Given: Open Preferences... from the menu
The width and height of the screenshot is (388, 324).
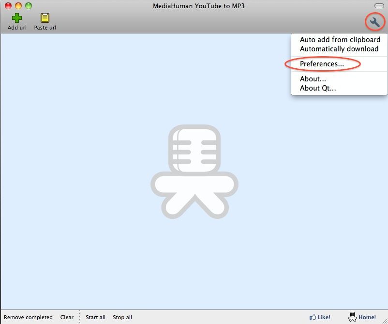Looking at the screenshot, I should 322,64.
